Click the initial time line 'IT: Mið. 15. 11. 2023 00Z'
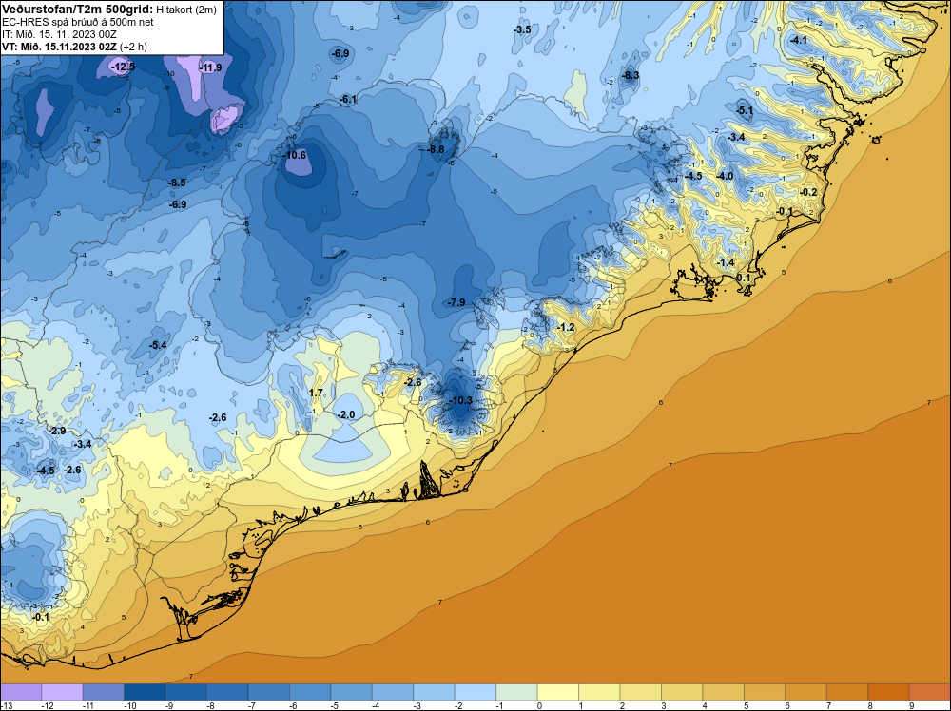This screenshot has height=711, width=951. tap(59, 34)
